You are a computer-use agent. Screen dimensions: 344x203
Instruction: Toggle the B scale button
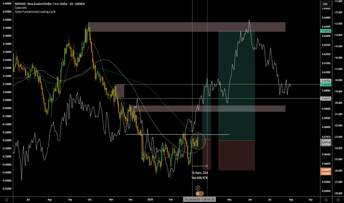pos(338,200)
